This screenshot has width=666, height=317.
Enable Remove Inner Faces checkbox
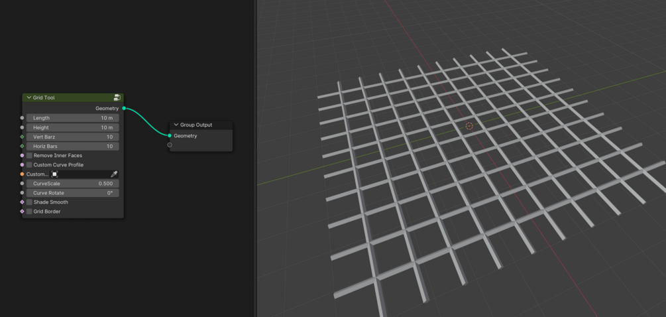tap(29, 156)
